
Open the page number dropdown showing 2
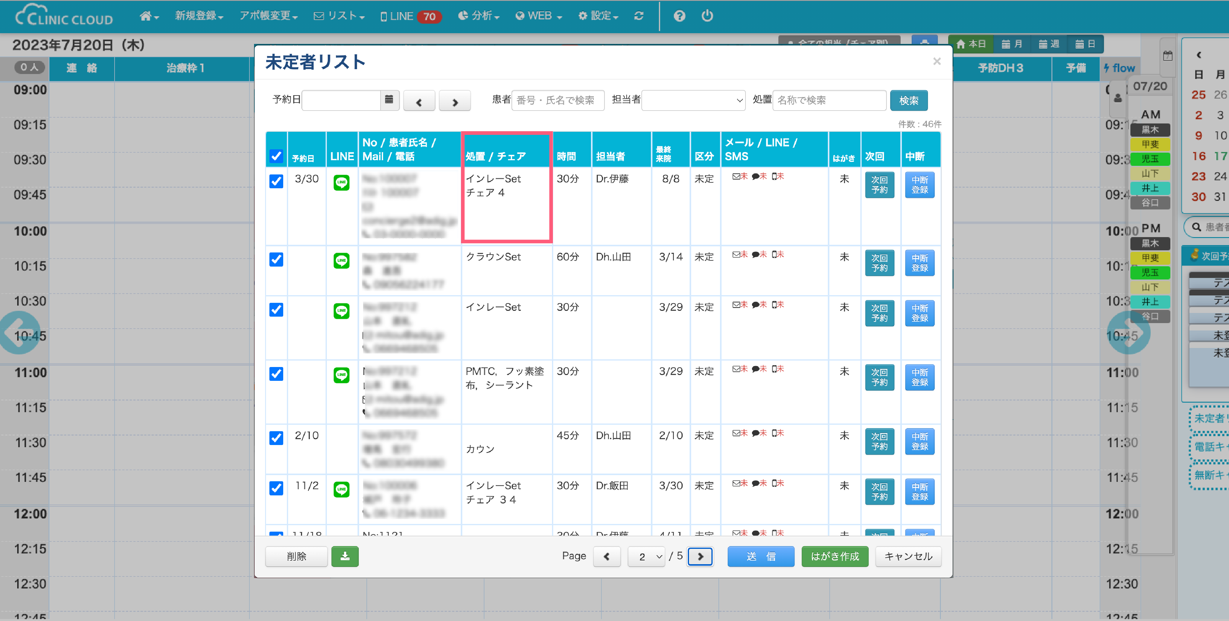tap(646, 556)
